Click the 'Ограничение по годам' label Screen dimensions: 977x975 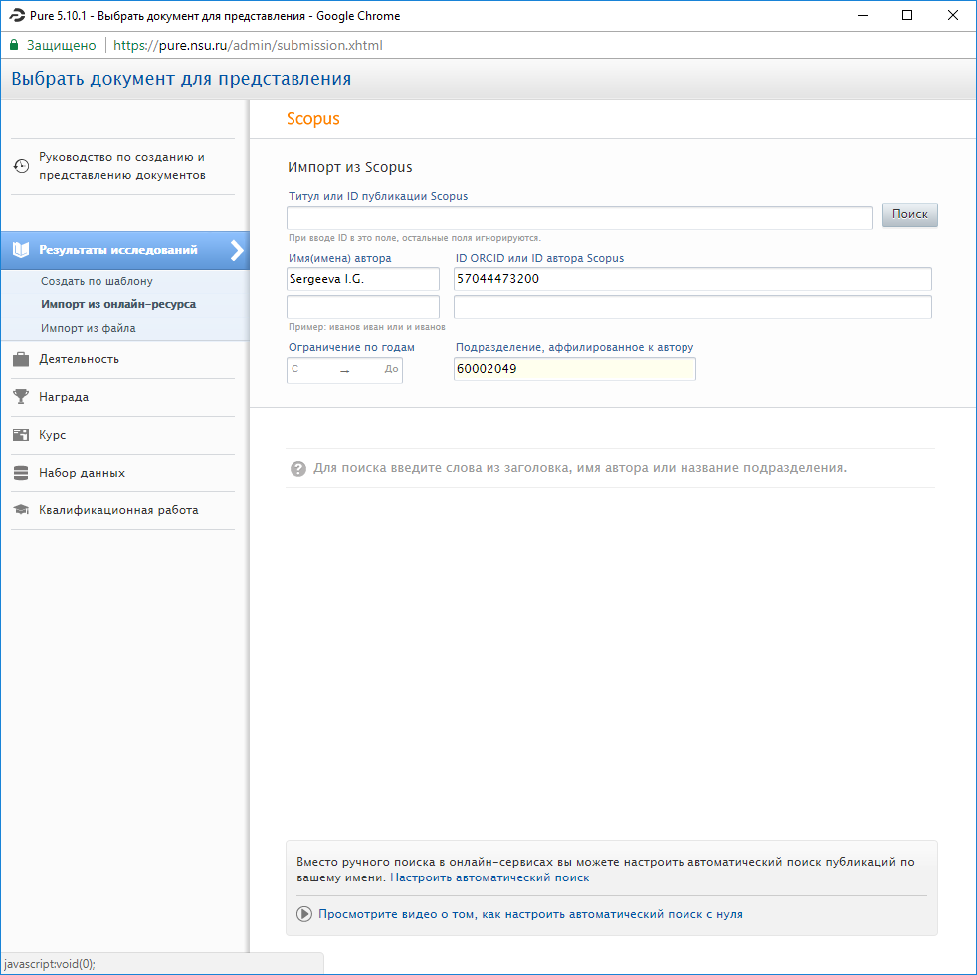[x=351, y=347]
